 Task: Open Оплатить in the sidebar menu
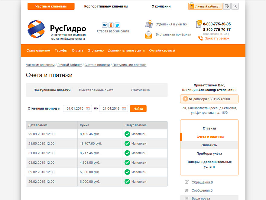(209, 145)
